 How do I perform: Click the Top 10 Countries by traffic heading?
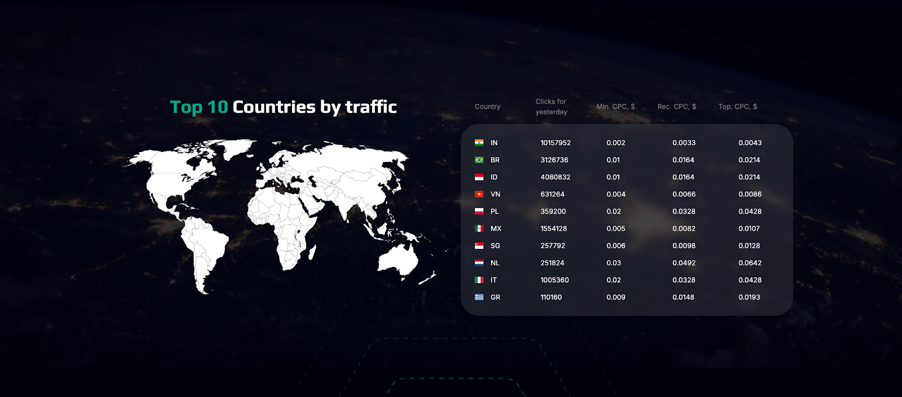(x=283, y=107)
